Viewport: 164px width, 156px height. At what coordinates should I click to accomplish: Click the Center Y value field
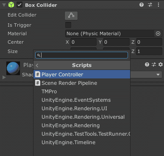116,42
